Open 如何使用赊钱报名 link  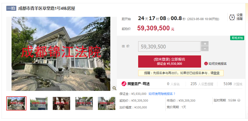coord(162,94)
